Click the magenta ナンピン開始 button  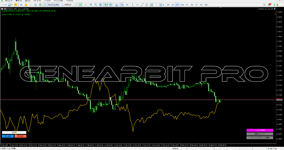(x=260, y=130)
